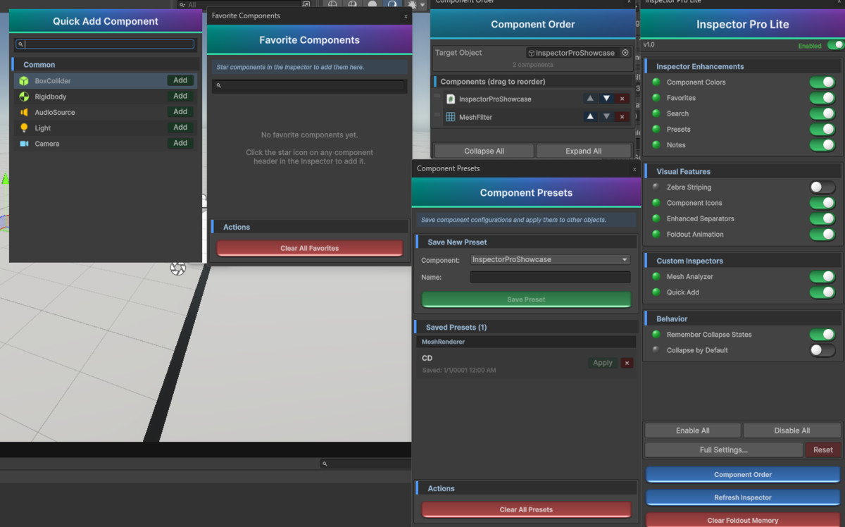The image size is (845, 527).
Task: Select the Favorite Components tab
Action: [x=246, y=15]
